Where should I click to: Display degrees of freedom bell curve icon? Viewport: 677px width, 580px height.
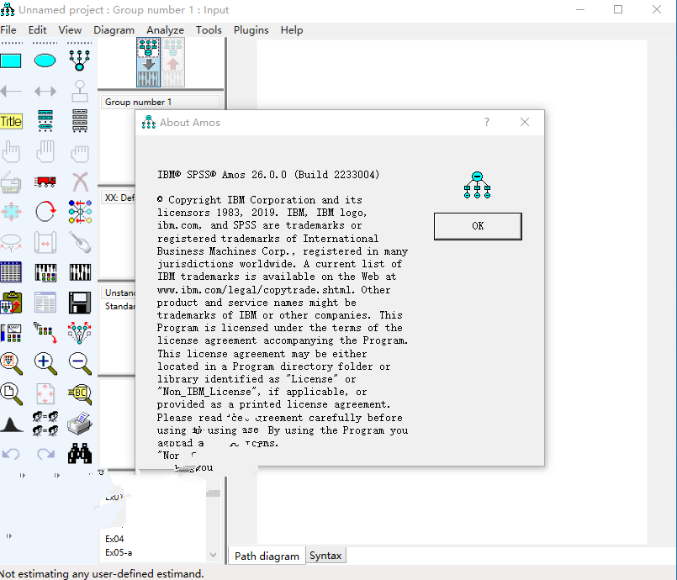point(11,424)
